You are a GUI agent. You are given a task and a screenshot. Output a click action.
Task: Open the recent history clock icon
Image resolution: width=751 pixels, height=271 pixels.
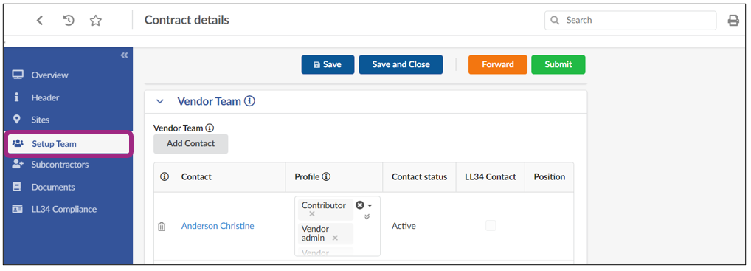[69, 20]
